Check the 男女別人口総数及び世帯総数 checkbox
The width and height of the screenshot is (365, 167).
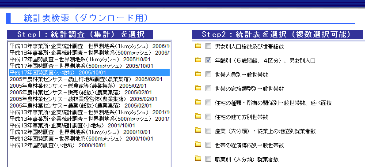tap(208, 46)
